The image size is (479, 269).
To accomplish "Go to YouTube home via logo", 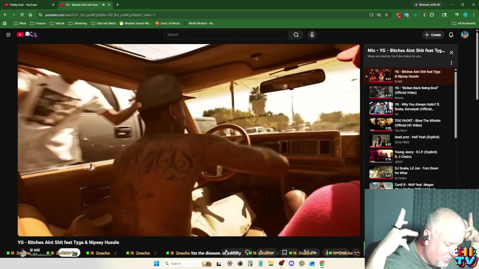I will click(x=27, y=35).
